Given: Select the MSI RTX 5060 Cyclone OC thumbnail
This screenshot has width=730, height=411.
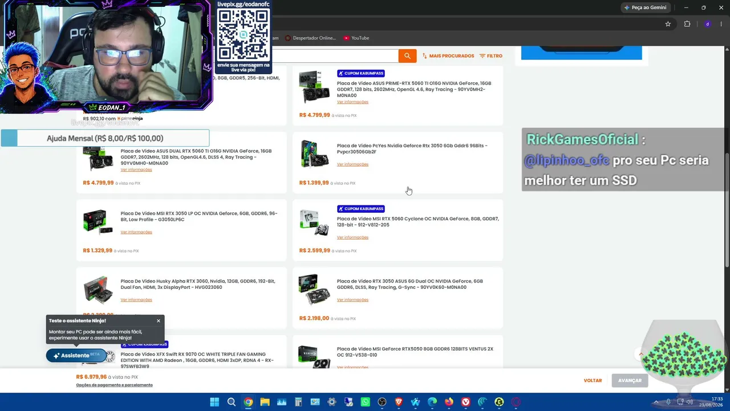Looking at the screenshot, I should click(314, 222).
